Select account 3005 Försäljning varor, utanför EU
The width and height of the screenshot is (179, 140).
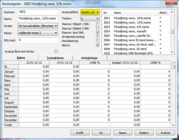pos(130,35)
